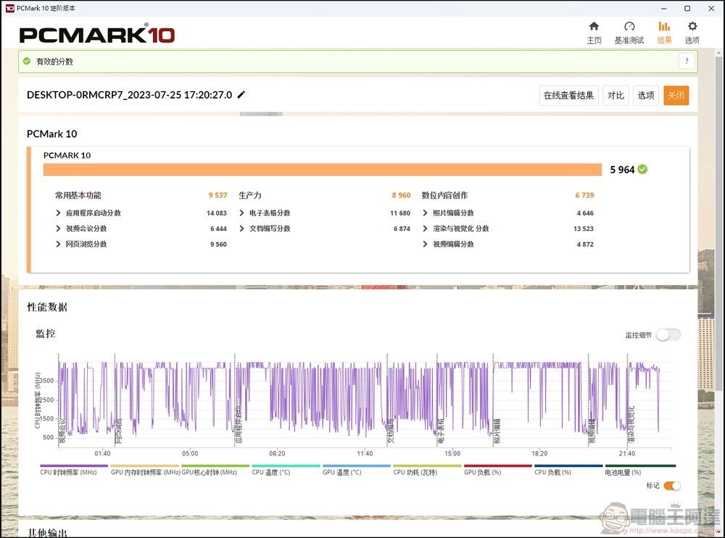This screenshot has width=725, height=538.
Task: Toggle 监控细节 monitoring details switch
Action: pos(668,335)
